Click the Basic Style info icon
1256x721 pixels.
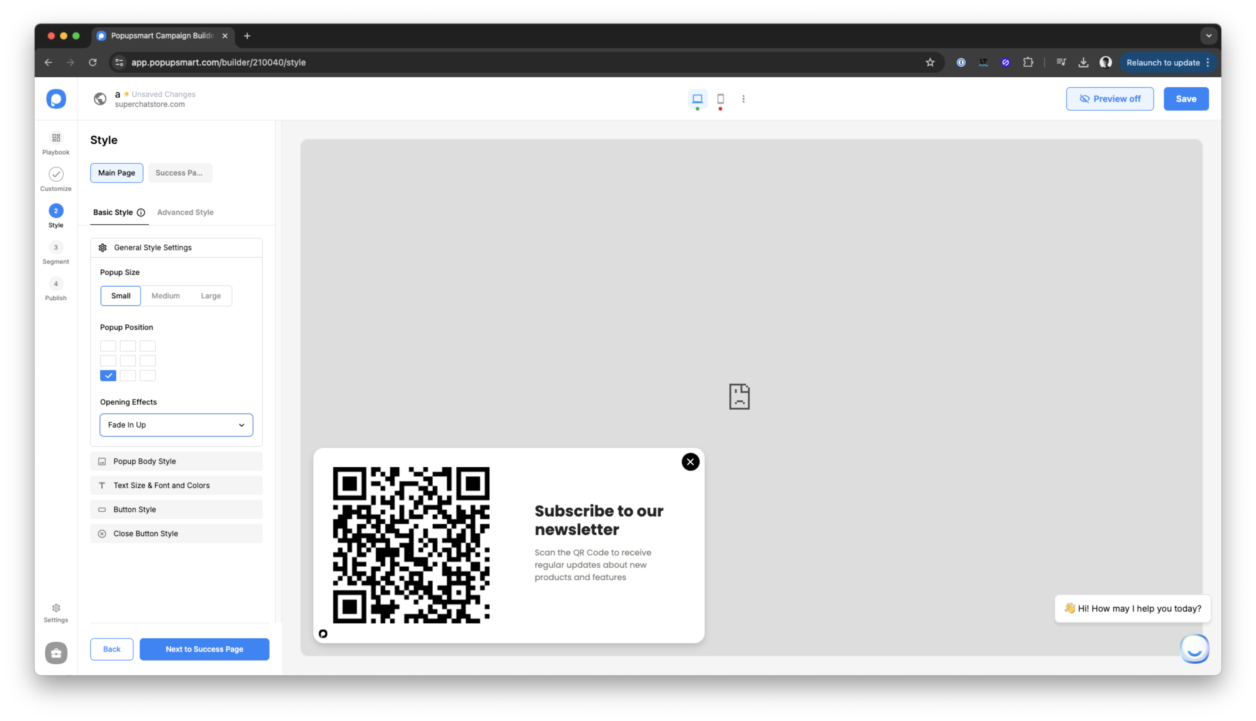pyautogui.click(x=141, y=213)
